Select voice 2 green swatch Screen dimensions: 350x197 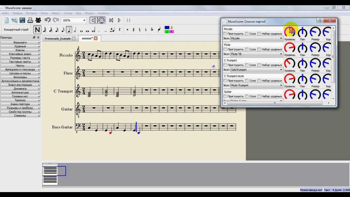pyautogui.click(x=167, y=31)
